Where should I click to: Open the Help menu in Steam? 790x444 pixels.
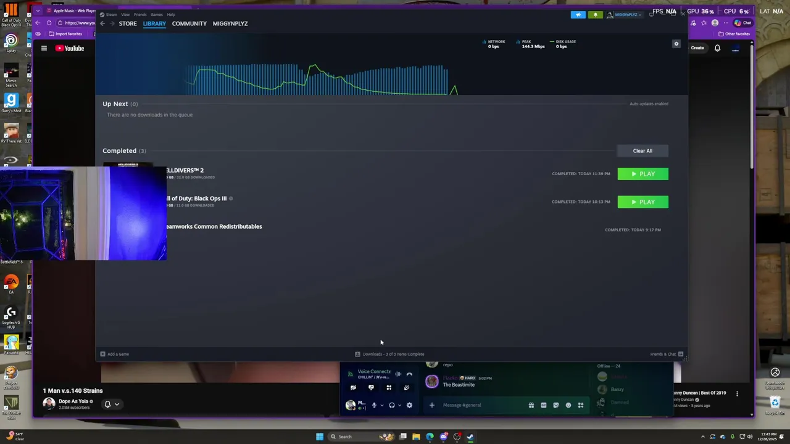[171, 14]
